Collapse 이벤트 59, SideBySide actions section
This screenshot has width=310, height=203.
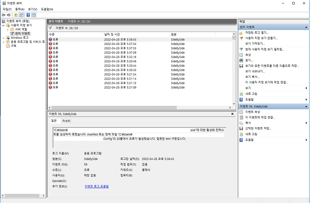[x=306, y=106]
